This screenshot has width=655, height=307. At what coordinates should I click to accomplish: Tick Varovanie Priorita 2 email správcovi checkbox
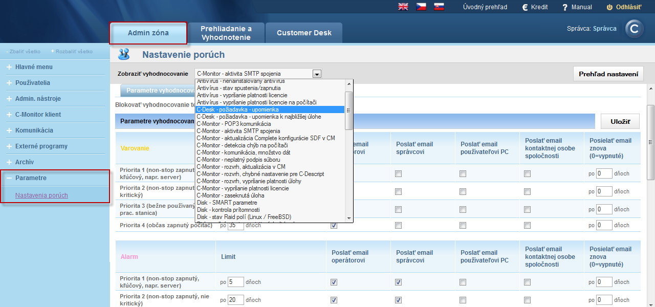(398, 191)
